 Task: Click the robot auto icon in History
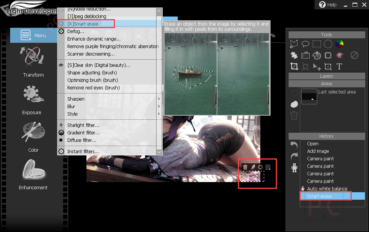coord(294,167)
